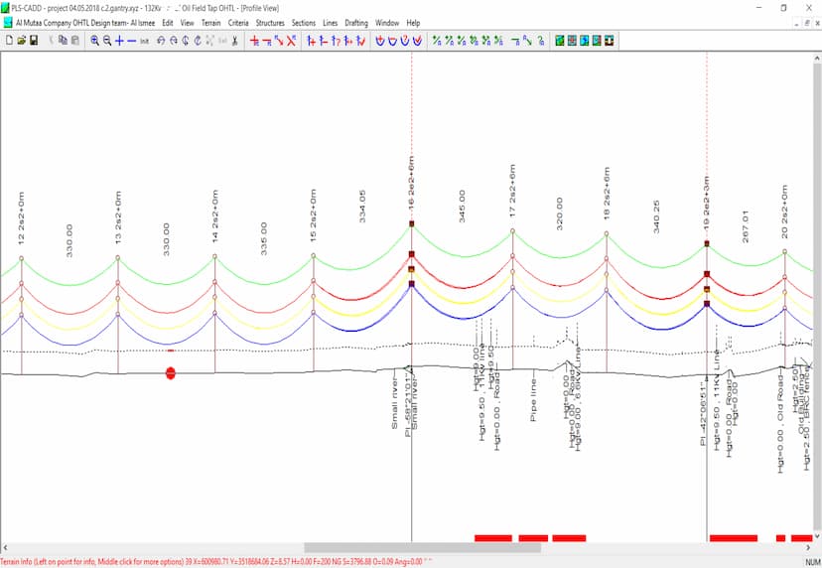Restore the inner Profile View child window
The width and height of the screenshot is (822, 568).
807,23
